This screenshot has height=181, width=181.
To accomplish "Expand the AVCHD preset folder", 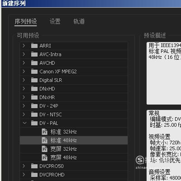I will (x=24, y=63).
